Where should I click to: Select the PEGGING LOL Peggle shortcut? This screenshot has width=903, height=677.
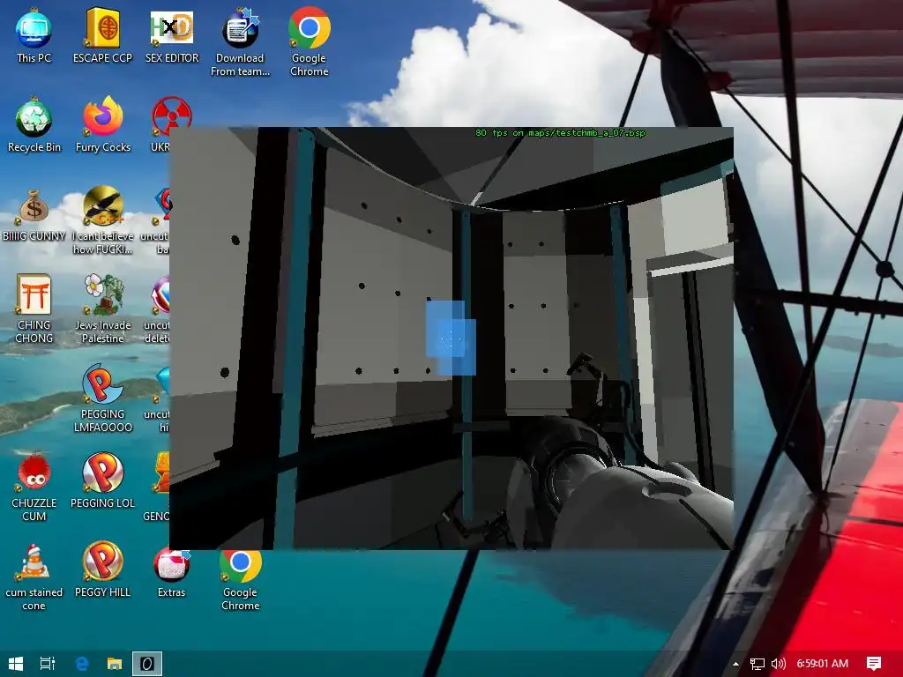(102, 480)
